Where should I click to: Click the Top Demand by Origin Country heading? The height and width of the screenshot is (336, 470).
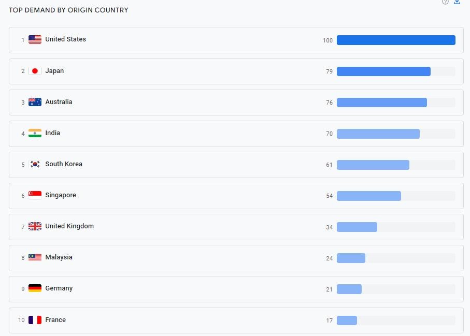tap(68, 10)
